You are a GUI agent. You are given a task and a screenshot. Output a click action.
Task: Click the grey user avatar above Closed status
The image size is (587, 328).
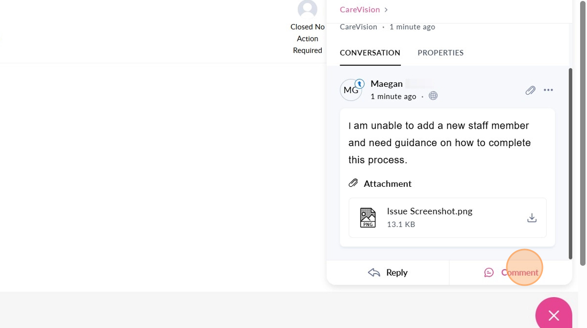(307, 9)
